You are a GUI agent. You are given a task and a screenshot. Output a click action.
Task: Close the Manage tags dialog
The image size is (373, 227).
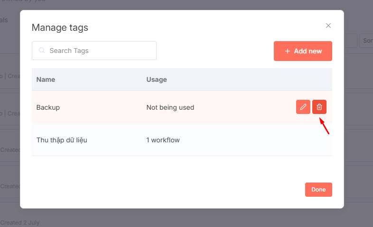click(x=328, y=26)
